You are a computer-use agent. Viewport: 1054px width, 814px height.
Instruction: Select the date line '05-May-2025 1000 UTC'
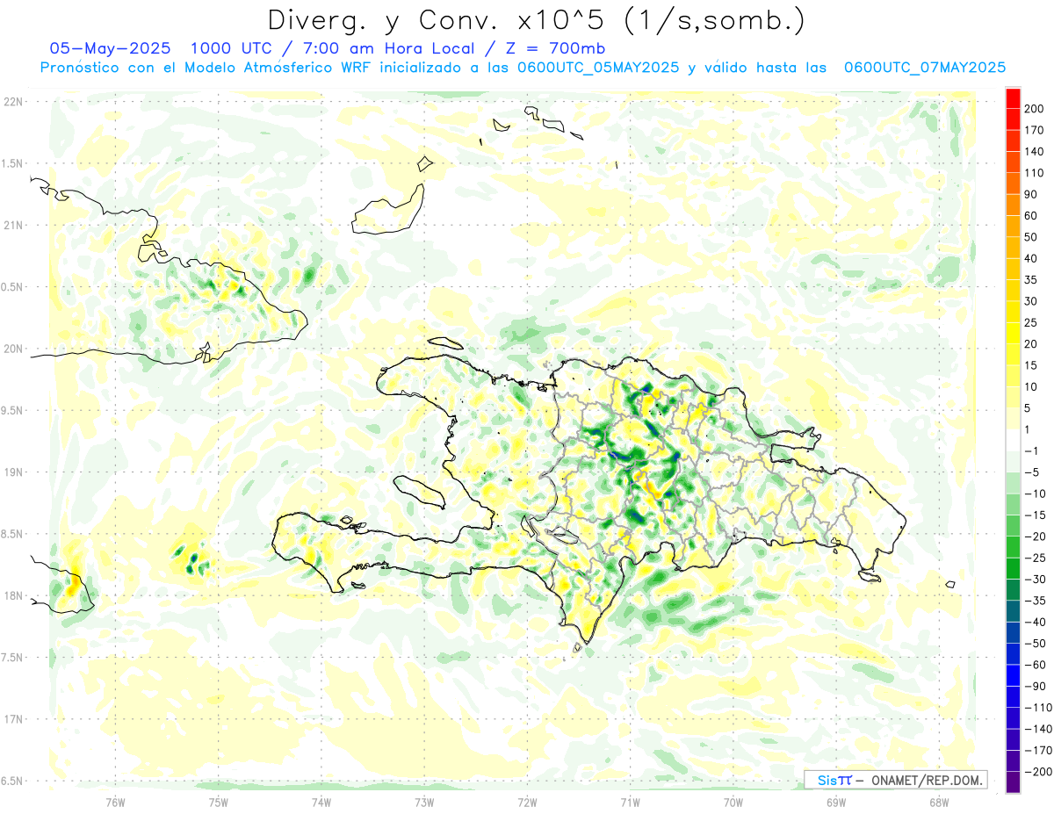[162, 48]
